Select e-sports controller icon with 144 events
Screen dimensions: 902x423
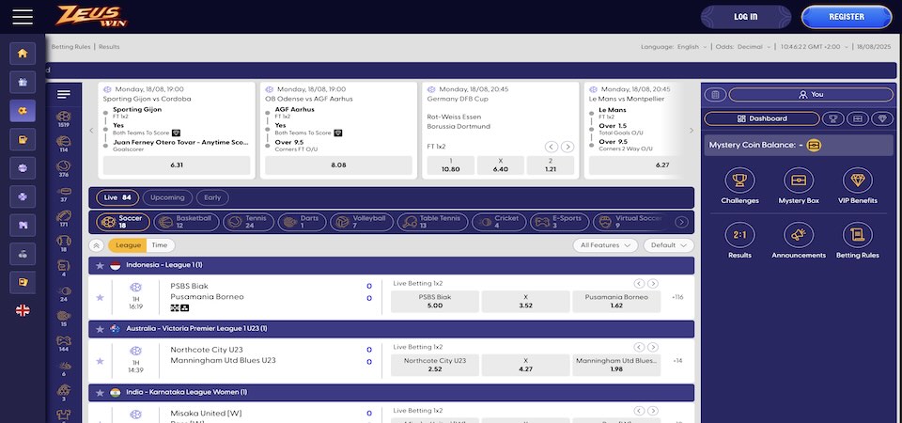(64, 344)
